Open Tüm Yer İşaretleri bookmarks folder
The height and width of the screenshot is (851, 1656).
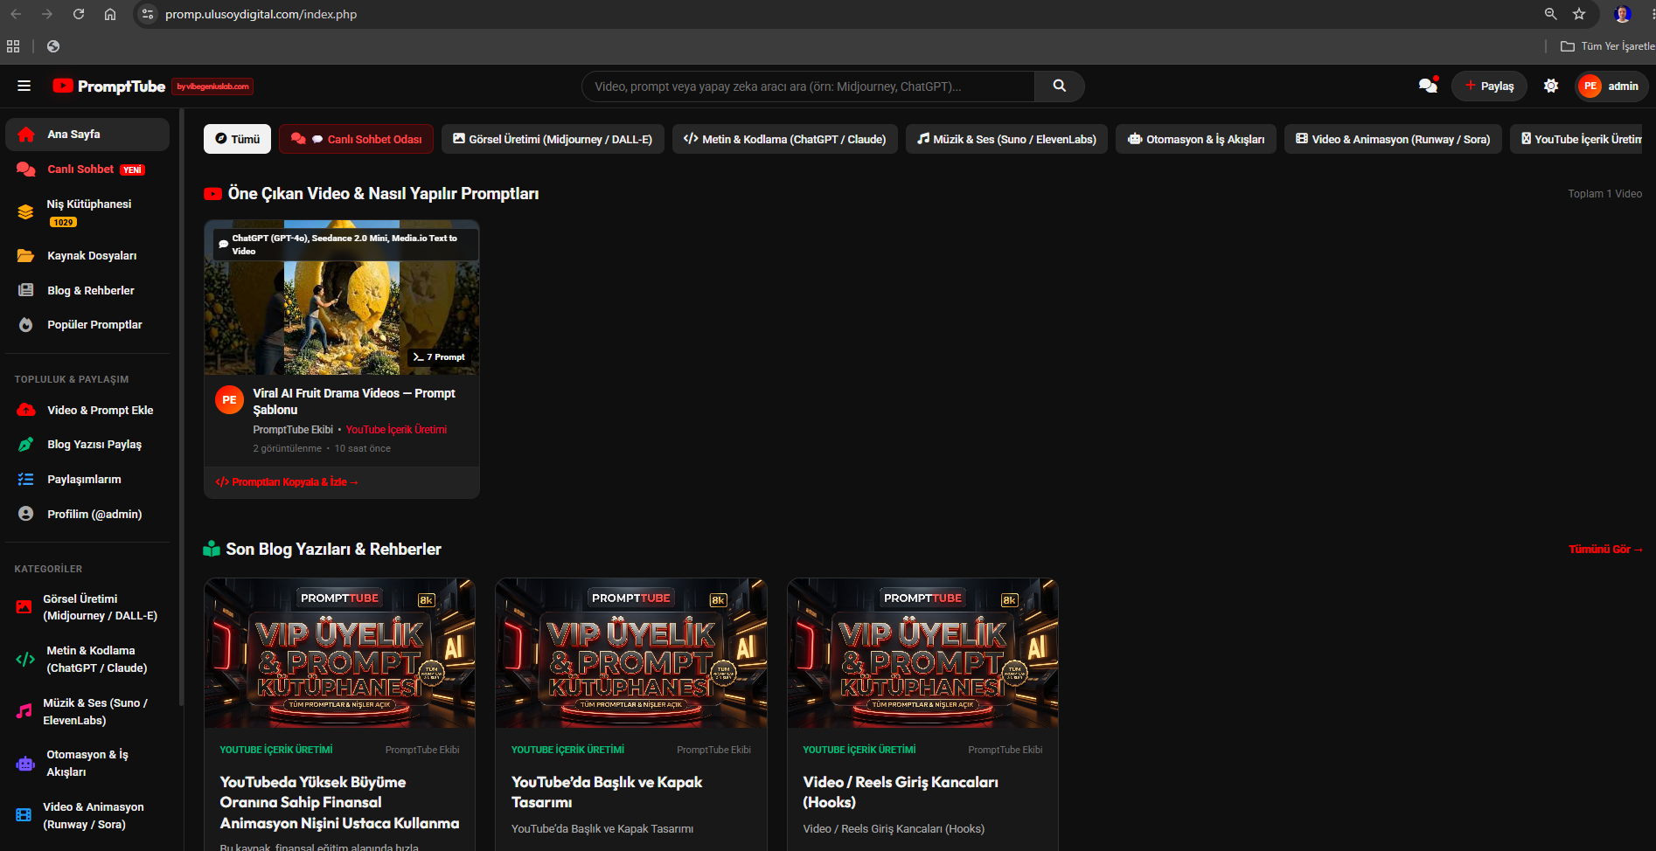[1607, 46]
